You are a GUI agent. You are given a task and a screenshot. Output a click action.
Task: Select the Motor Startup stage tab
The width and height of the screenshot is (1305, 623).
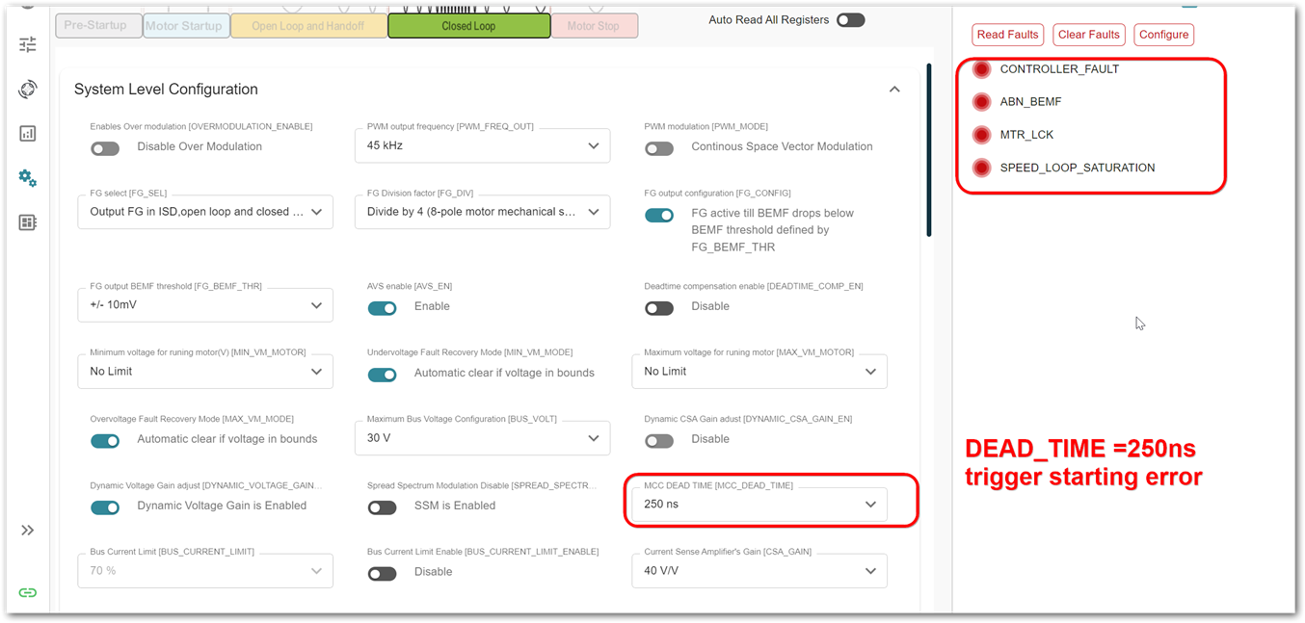coord(187,26)
